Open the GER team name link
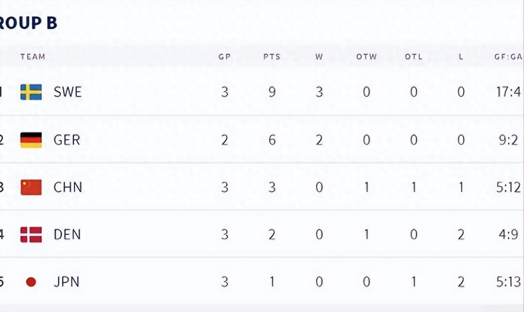 pos(67,140)
